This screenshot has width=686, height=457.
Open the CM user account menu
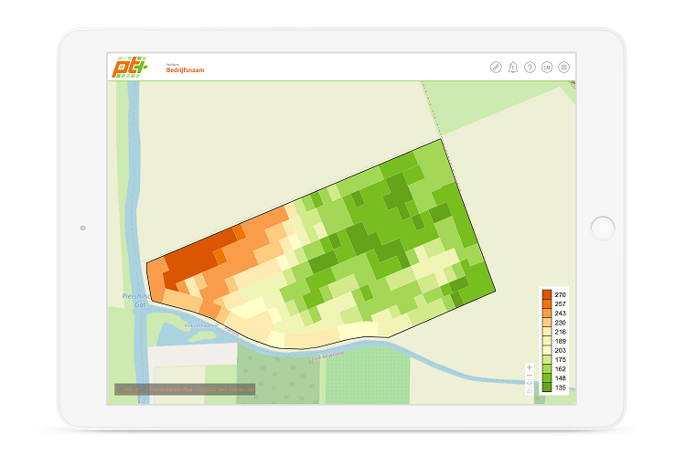pyautogui.click(x=547, y=68)
